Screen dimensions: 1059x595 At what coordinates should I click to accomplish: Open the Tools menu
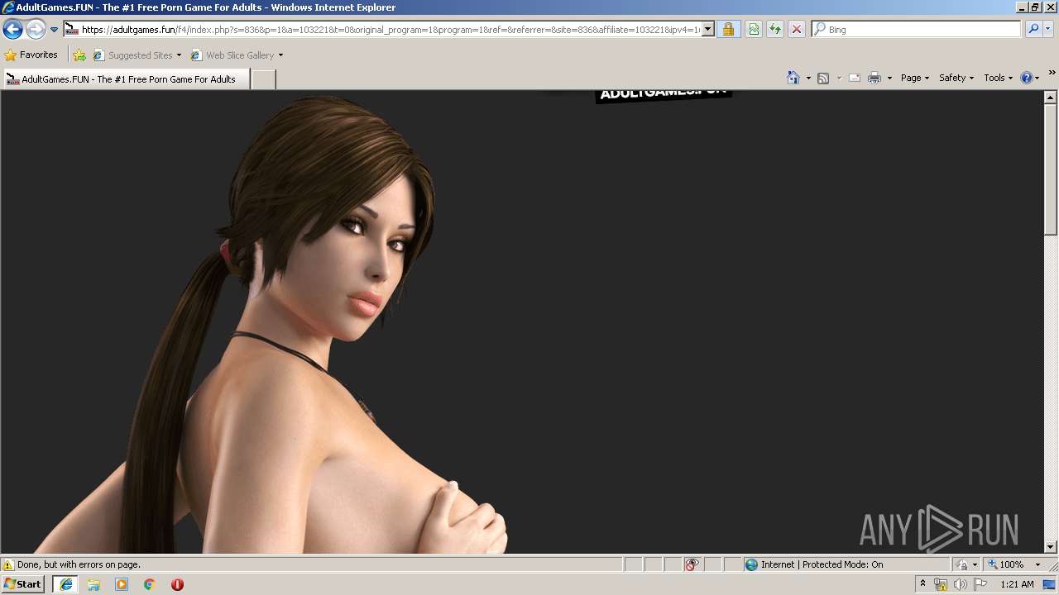(998, 78)
